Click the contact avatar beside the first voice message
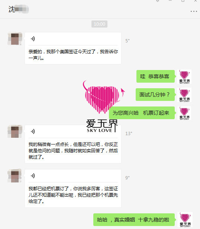Viewport: 200px width, 229px height. (15, 39)
